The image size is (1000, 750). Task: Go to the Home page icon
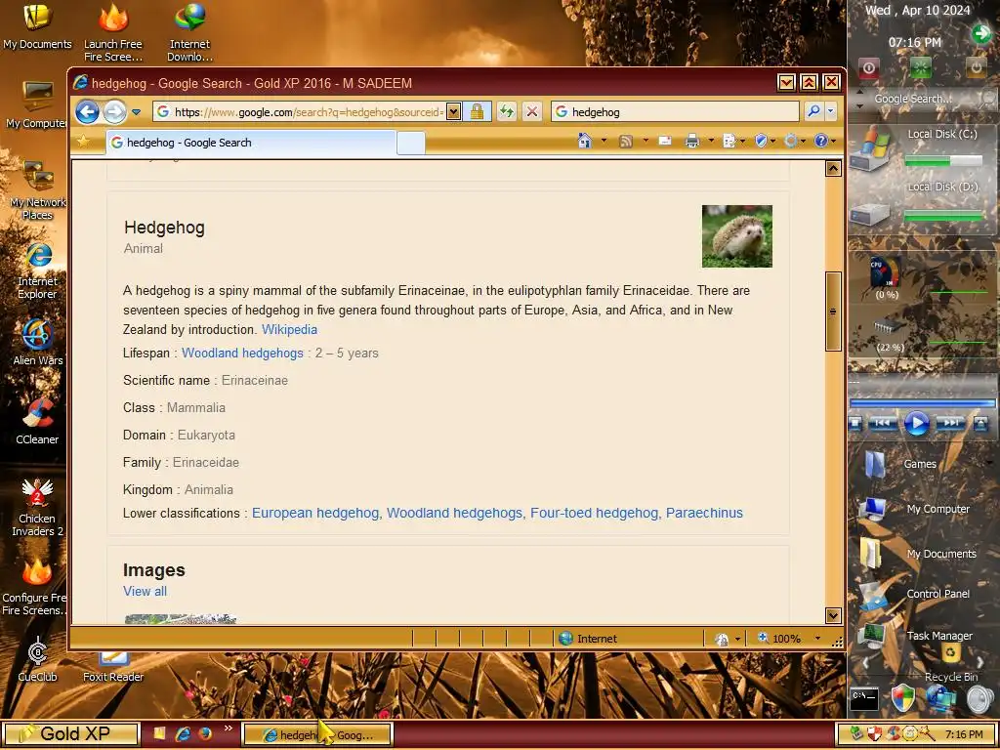(585, 141)
